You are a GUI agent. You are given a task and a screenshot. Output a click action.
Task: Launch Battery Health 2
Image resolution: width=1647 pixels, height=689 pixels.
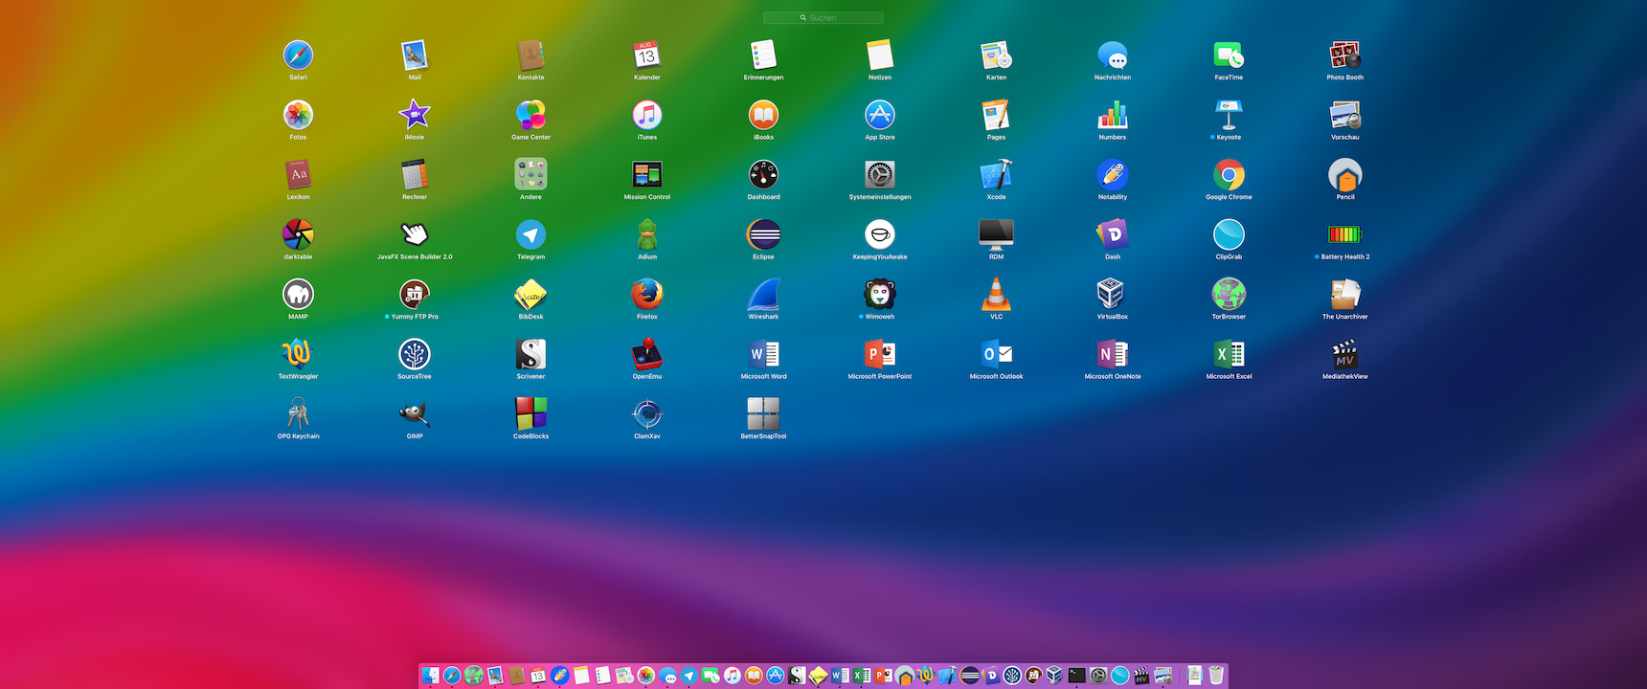[1344, 235]
